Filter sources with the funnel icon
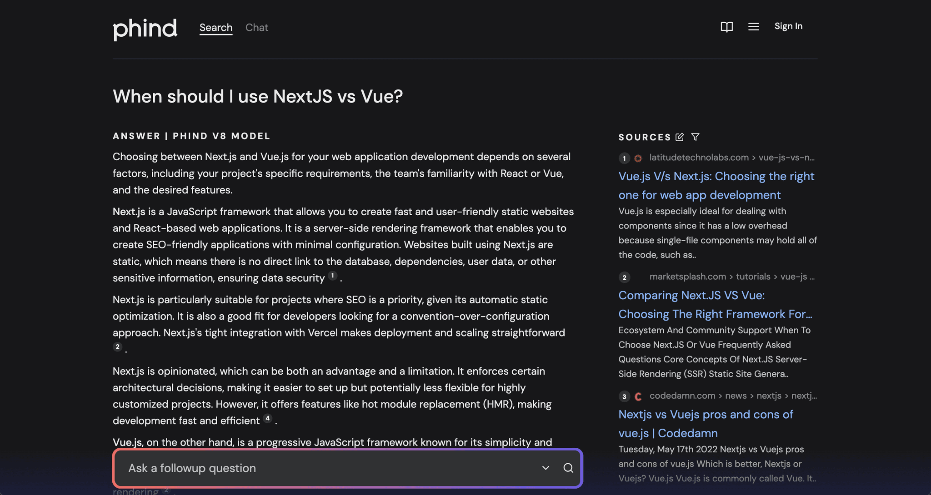This screenshot has height=495, width=931. (695, 137)
